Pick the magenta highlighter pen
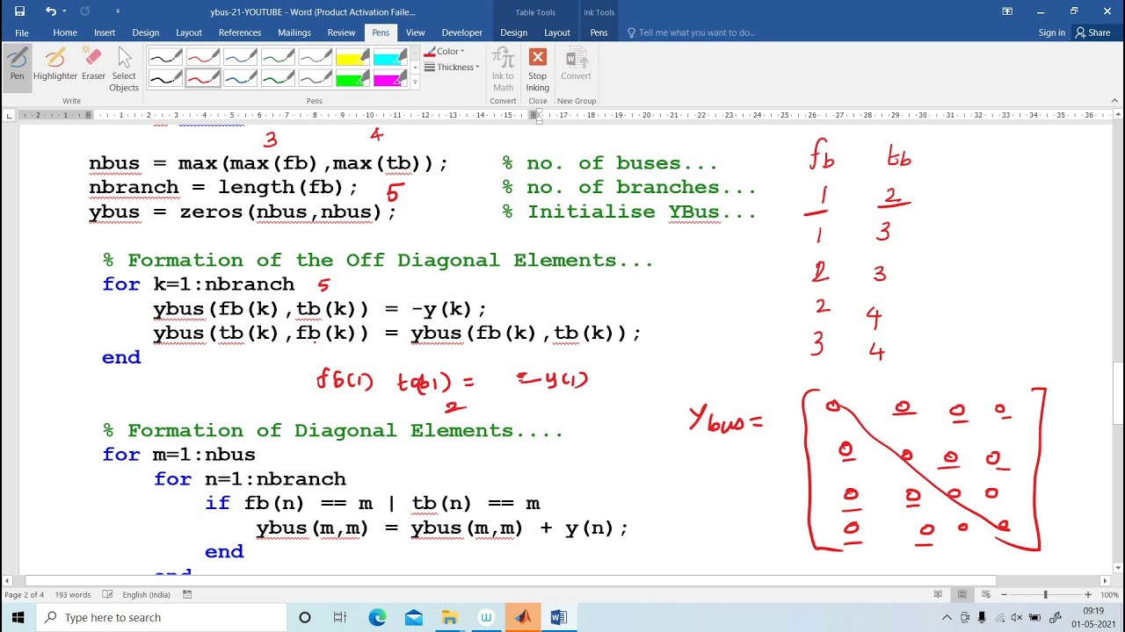Viewport: 1125px width, 632px height. point(390,78)
